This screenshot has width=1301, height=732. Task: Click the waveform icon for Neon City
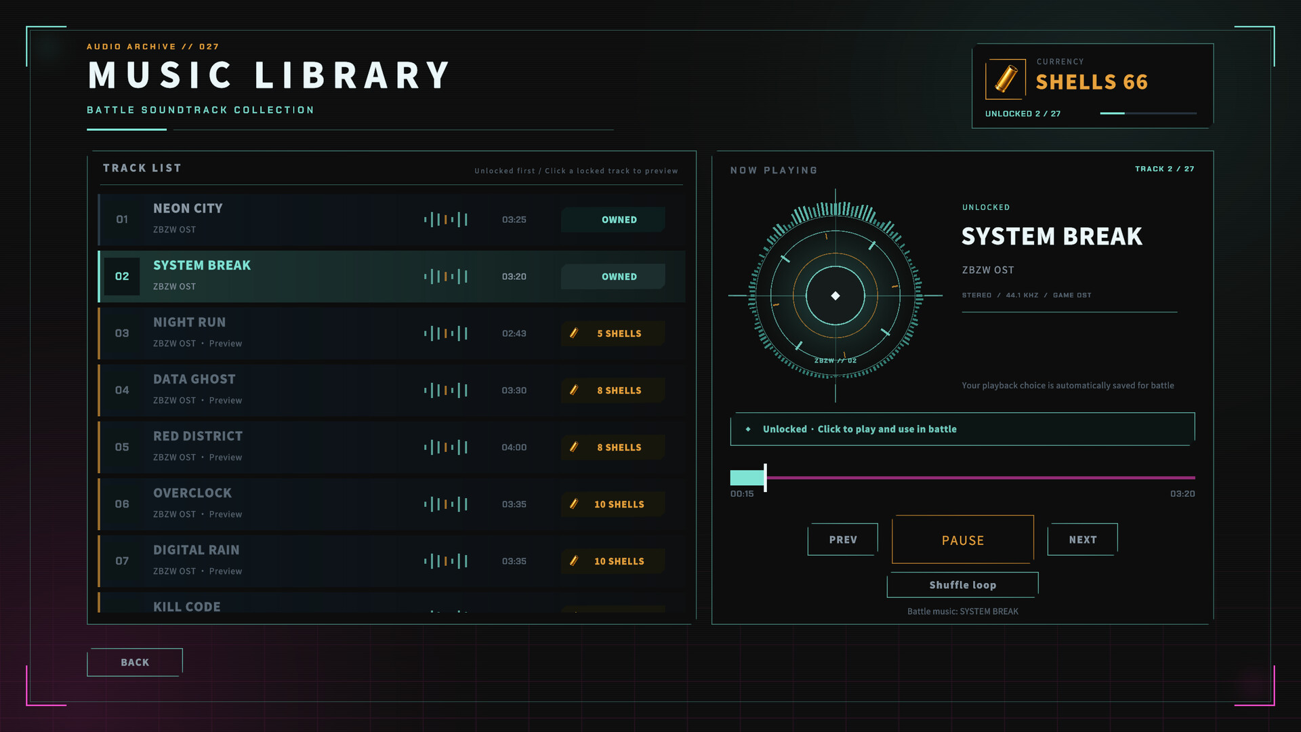click(x=446, y=219)
